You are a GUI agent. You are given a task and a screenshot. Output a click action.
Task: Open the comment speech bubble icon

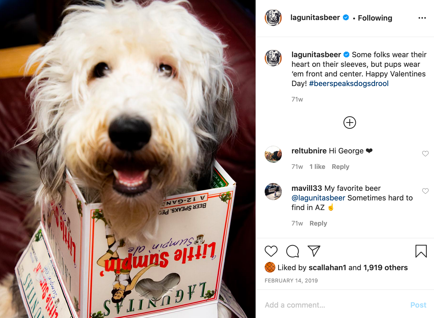(293, 251)
